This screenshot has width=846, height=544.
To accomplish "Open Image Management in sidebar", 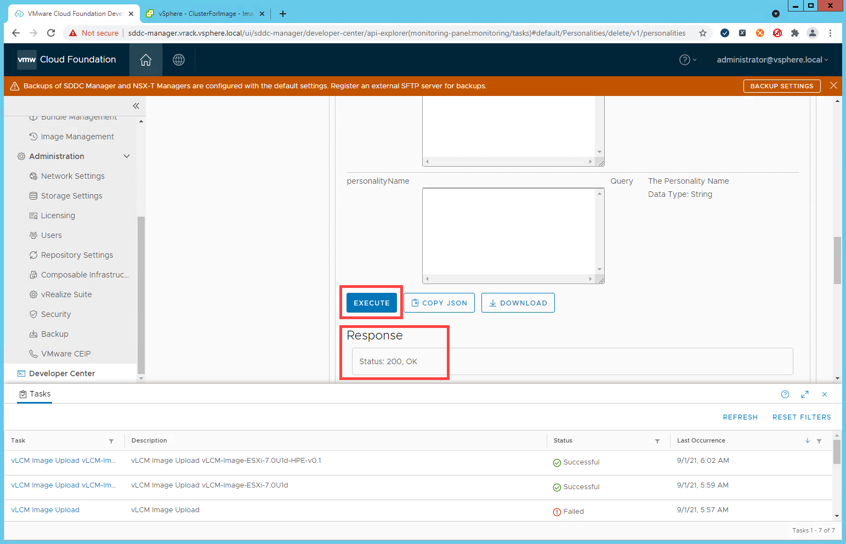I will [77, 137].
